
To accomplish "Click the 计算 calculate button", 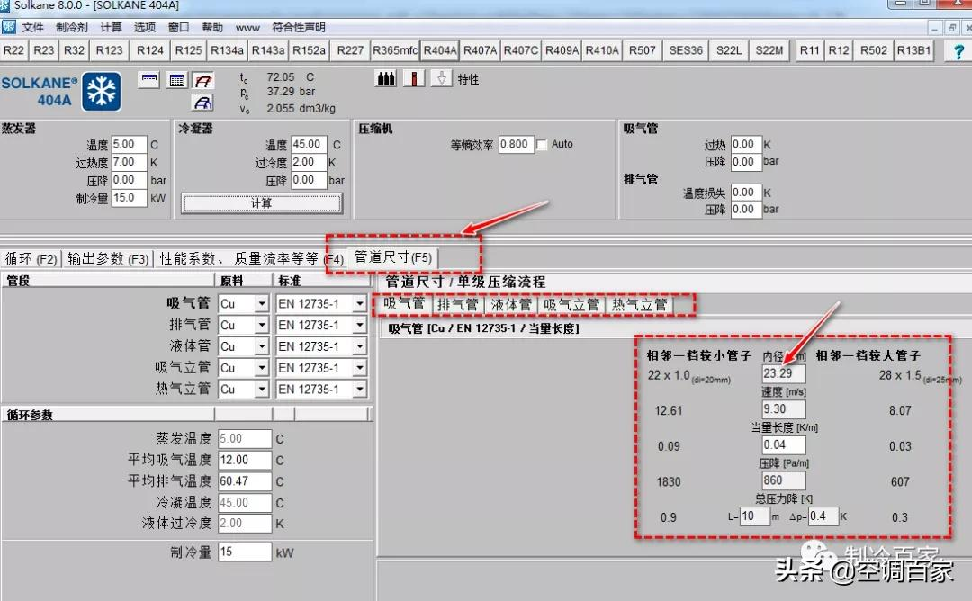I will [x=262, y=203].
